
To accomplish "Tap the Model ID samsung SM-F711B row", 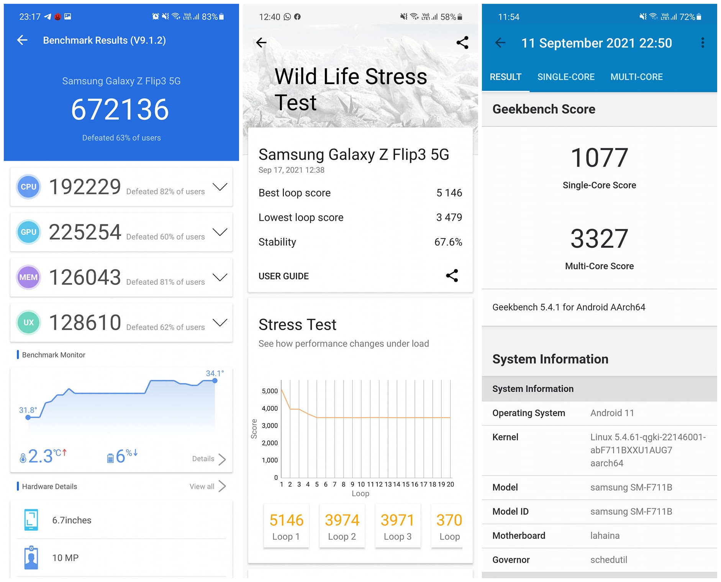I will 599,512.
